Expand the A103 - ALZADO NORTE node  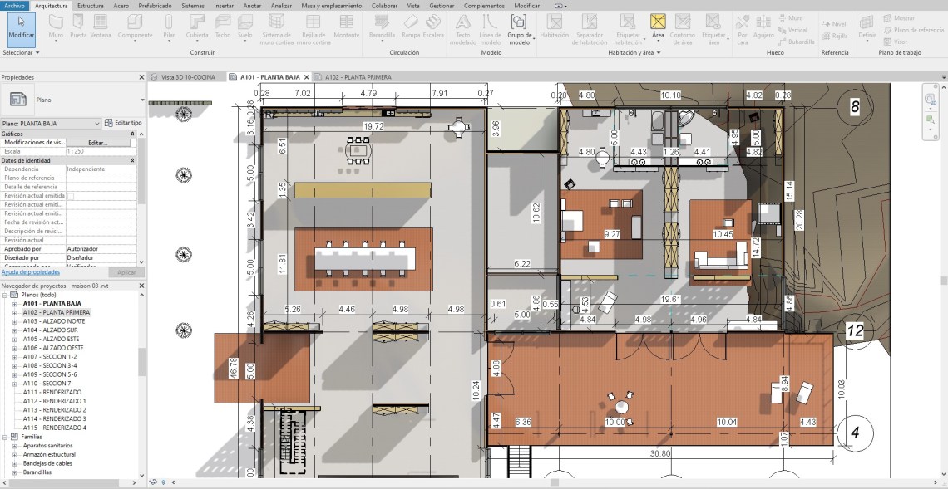click(14, 321)
